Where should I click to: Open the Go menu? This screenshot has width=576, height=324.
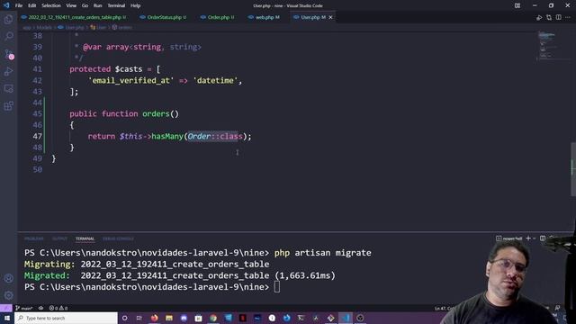pos(85,5)
